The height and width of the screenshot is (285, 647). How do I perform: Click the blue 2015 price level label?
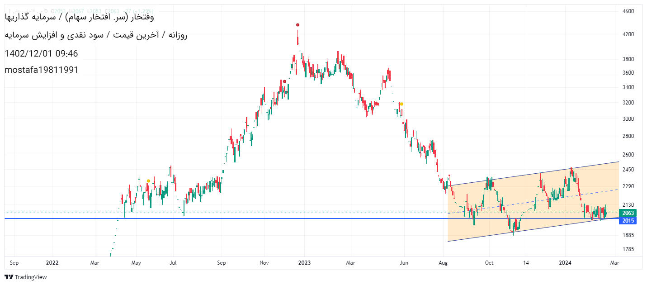(x=628, y=220)
